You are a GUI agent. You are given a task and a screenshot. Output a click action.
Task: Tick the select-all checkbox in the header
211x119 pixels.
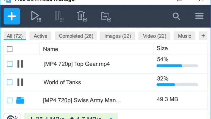point(10,49)
